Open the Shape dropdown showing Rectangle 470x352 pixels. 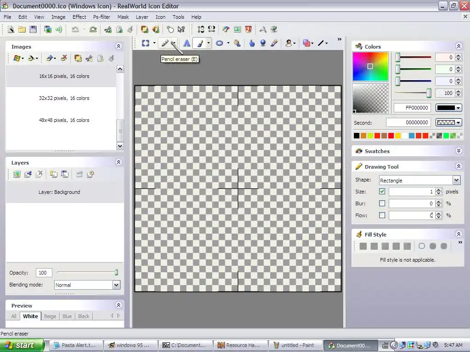(x=456, y=180)
